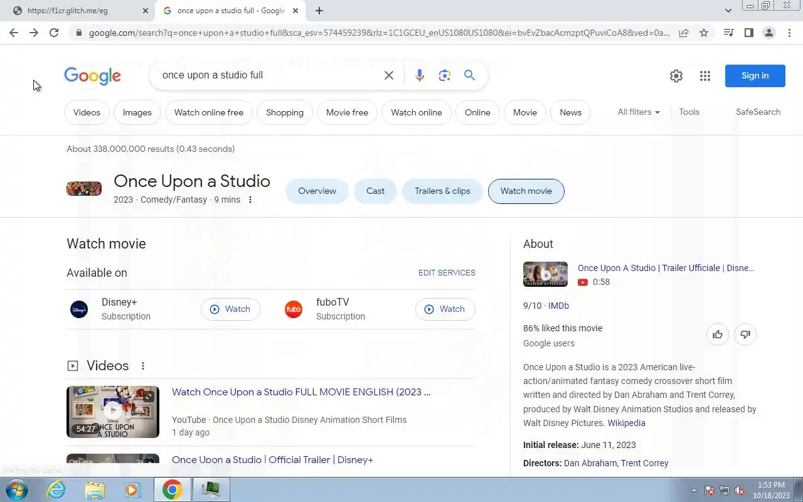803x502 pixels.
Task: Open 'Official Trailer | Disney+' video link
Action: pyautogui.click(x=272, y=460)
